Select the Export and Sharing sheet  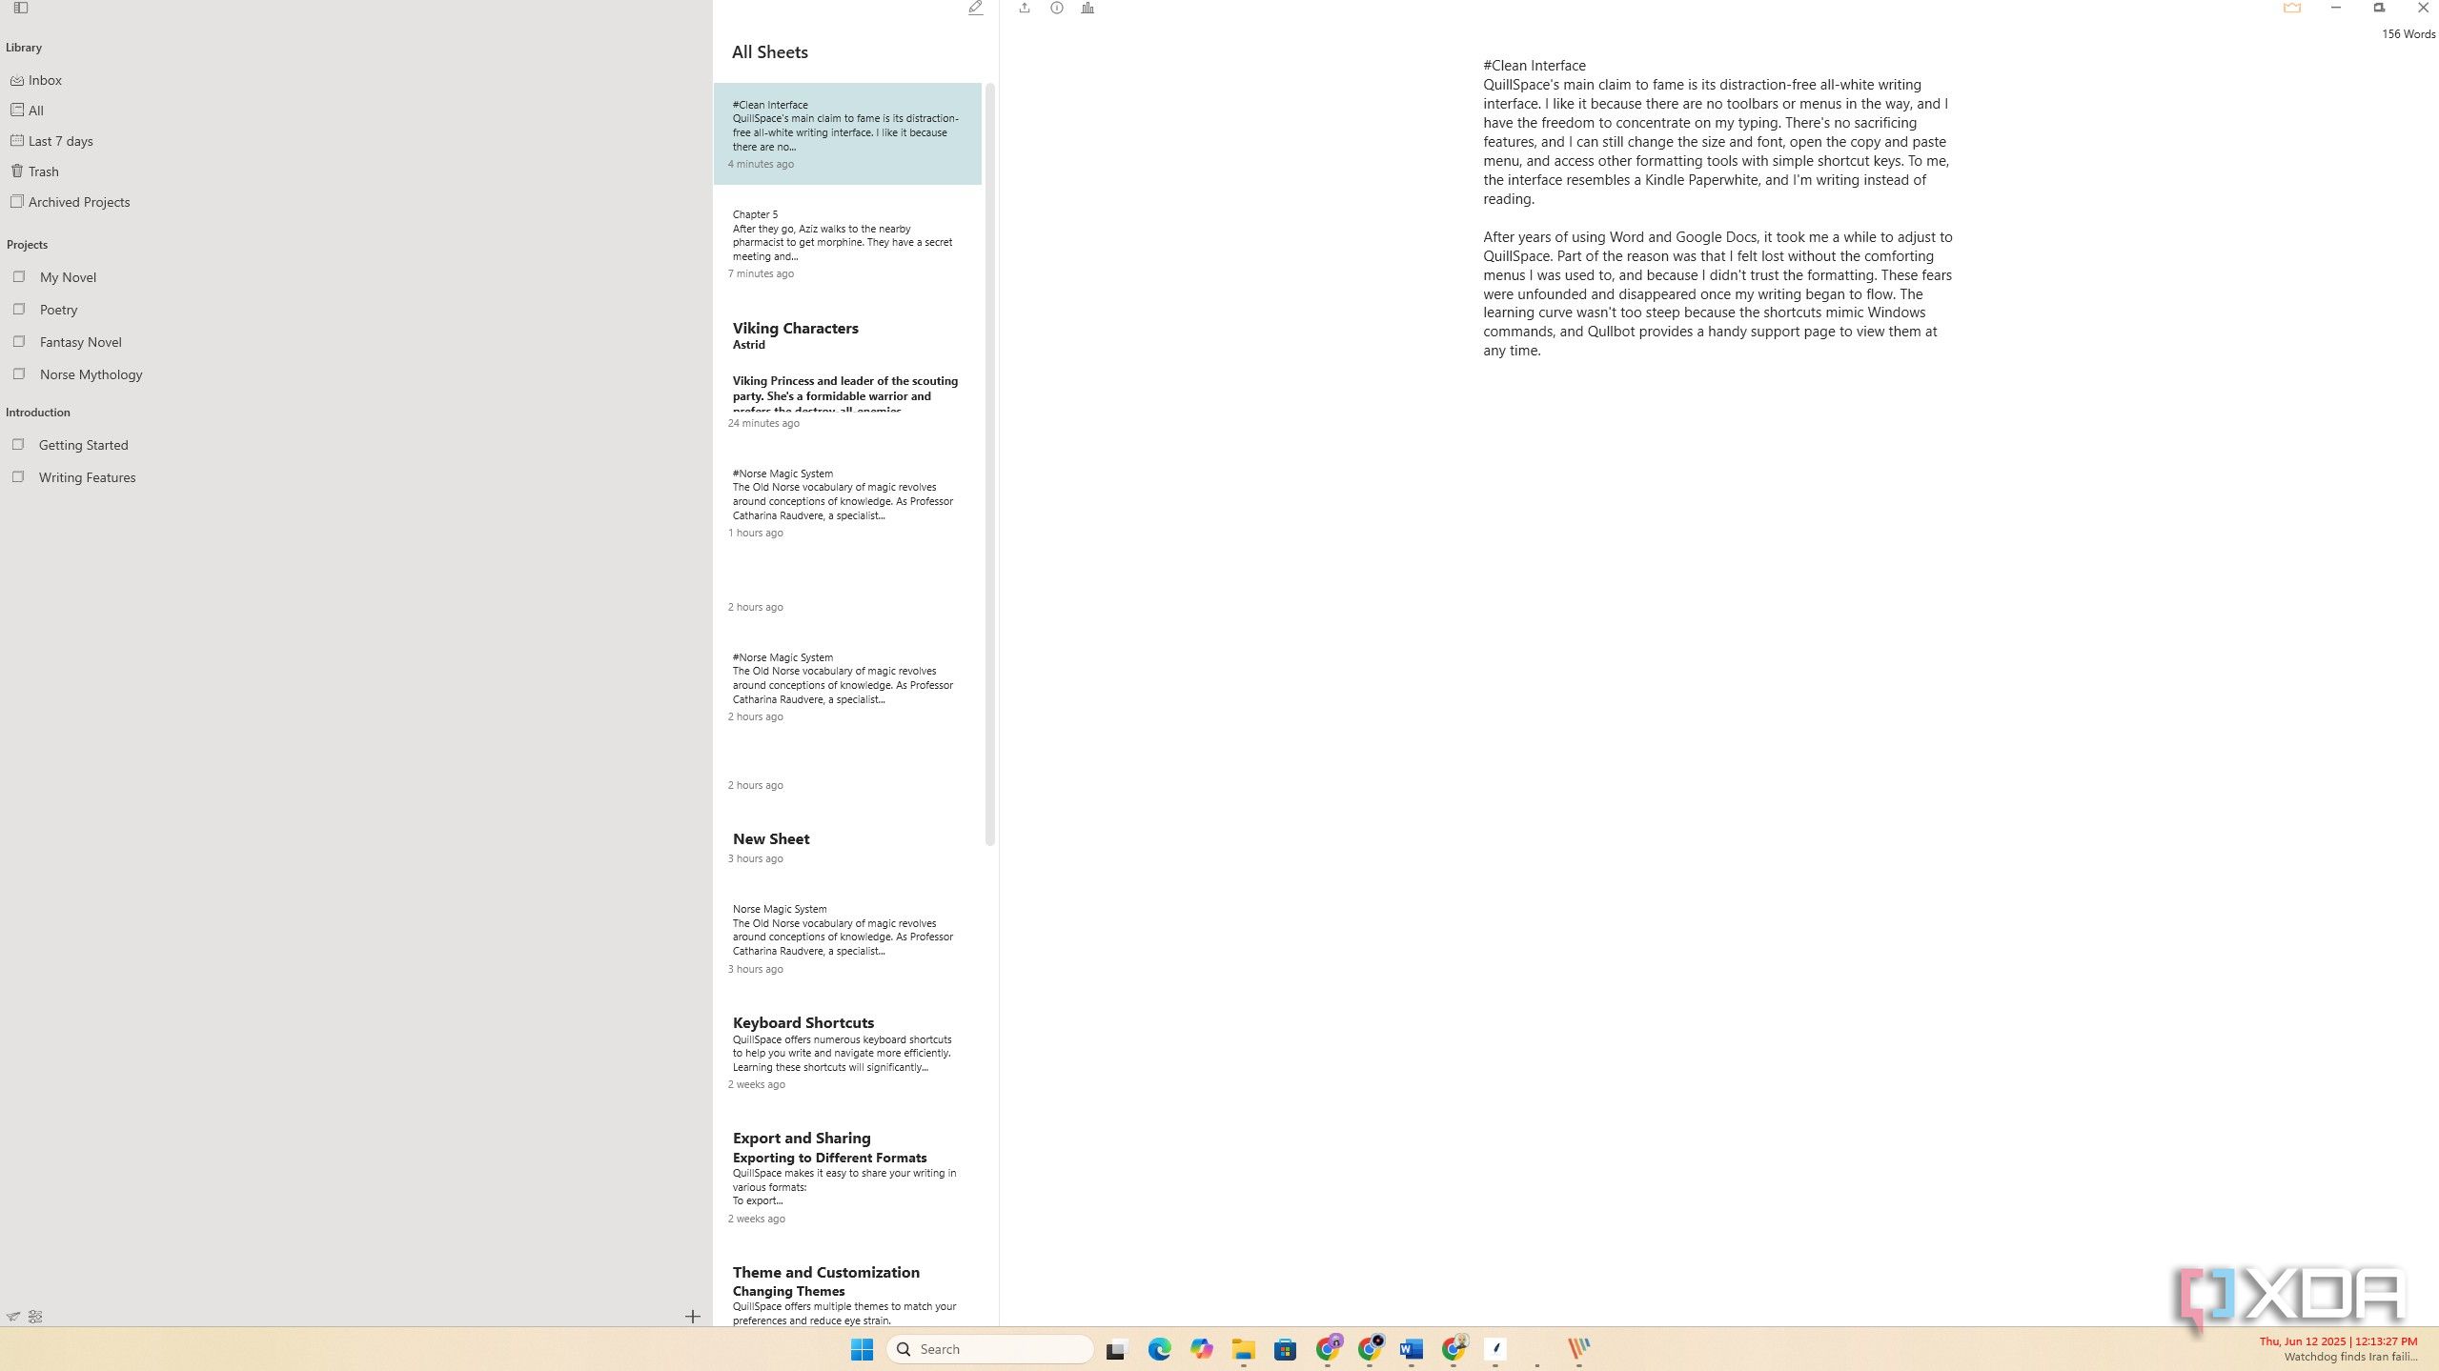click(847, 1178)
